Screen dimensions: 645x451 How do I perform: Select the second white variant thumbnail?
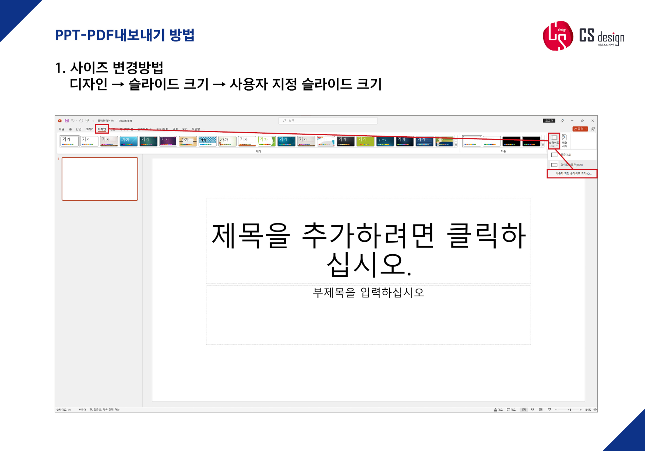[492, 141]
